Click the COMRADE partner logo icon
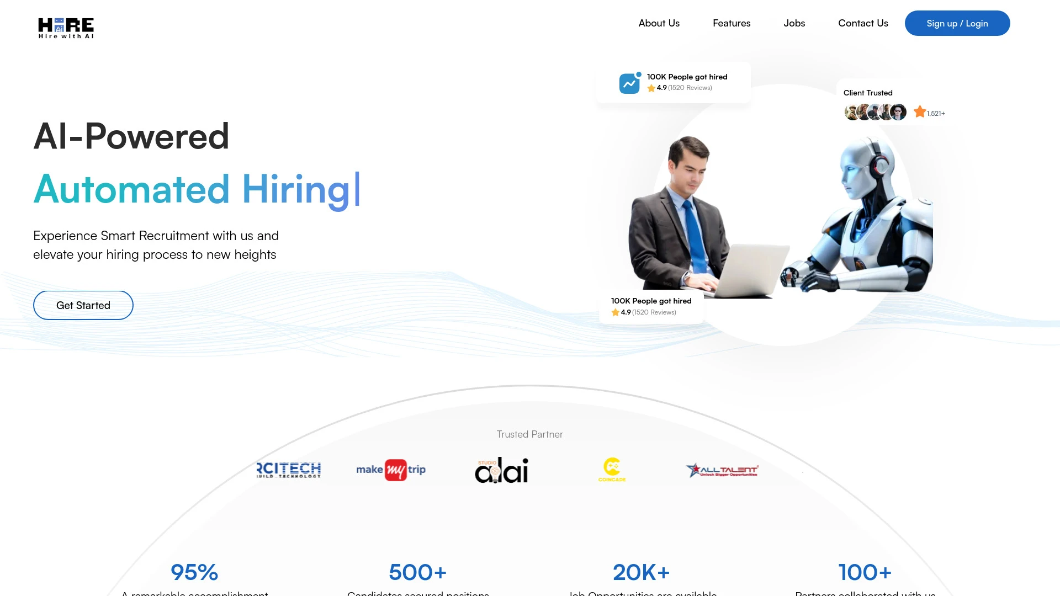The image size is (1060, 596). [x=612, y=469]
